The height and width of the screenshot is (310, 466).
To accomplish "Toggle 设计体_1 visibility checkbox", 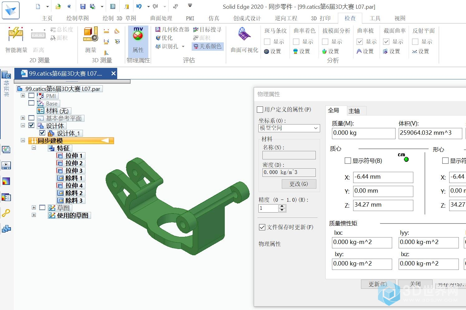I will click(x=42, y=133).
